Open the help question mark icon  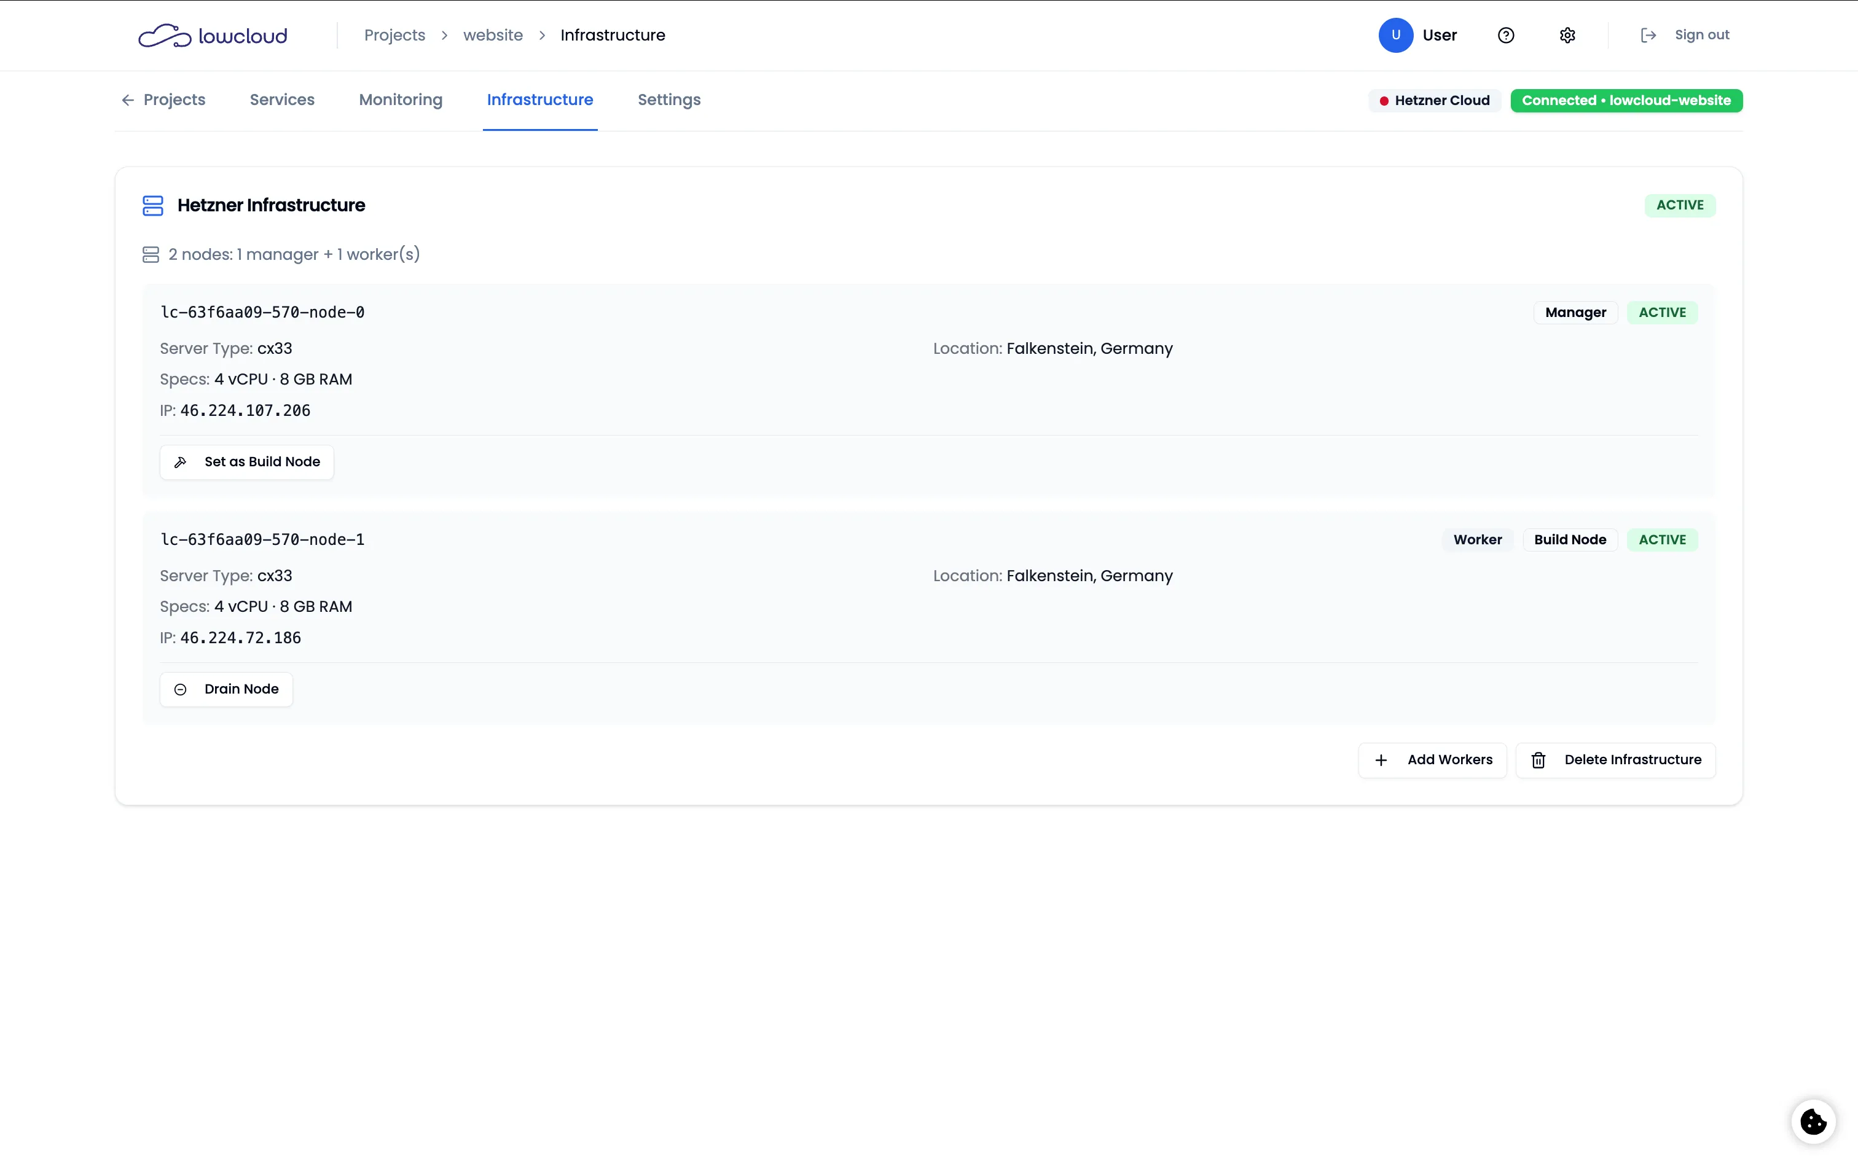(1504, 34)
